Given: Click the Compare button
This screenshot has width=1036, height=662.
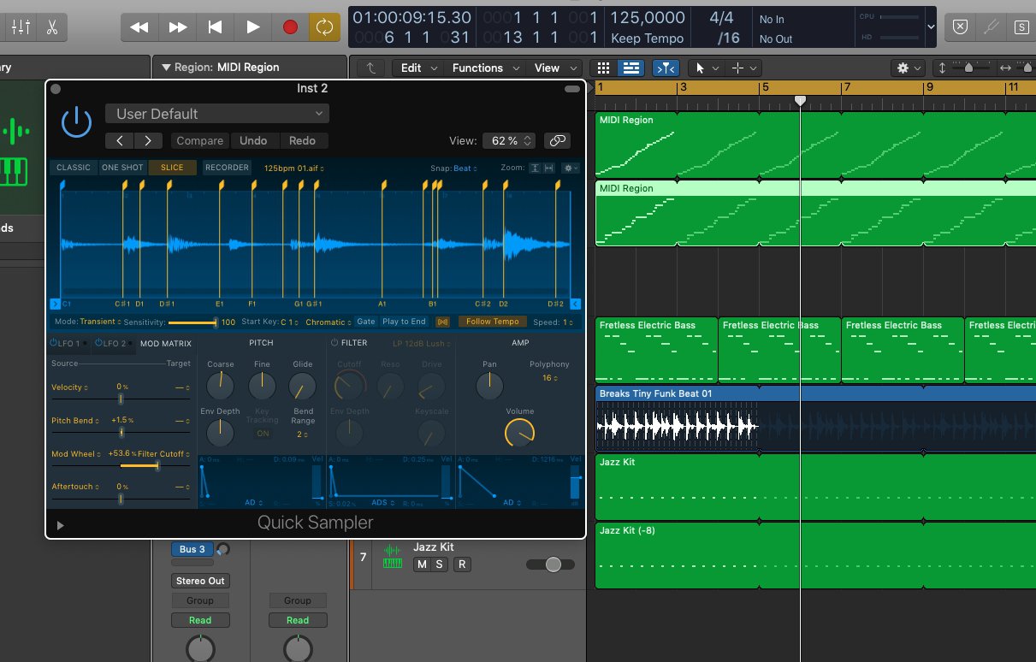Looking at the screenshot, I should click(x=199, y=141).
